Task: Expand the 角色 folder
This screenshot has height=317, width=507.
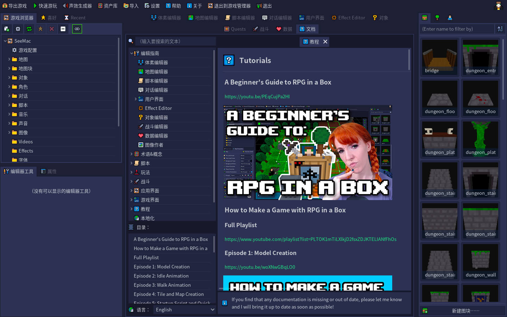Action: point(9,87)
